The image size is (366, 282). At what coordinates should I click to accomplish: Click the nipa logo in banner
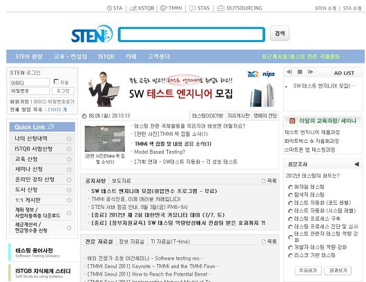tap(269, 74)
